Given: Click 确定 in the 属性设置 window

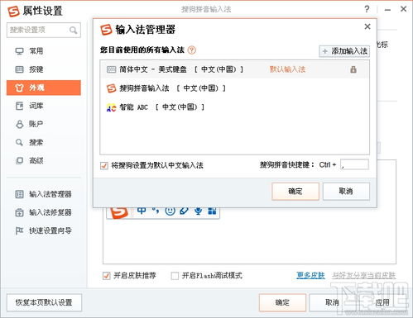Looking at the screenshot, I should point(282,302).
